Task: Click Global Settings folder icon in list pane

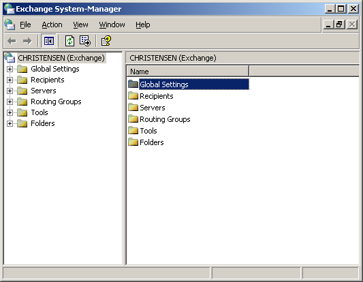Action: pos(133,84)
